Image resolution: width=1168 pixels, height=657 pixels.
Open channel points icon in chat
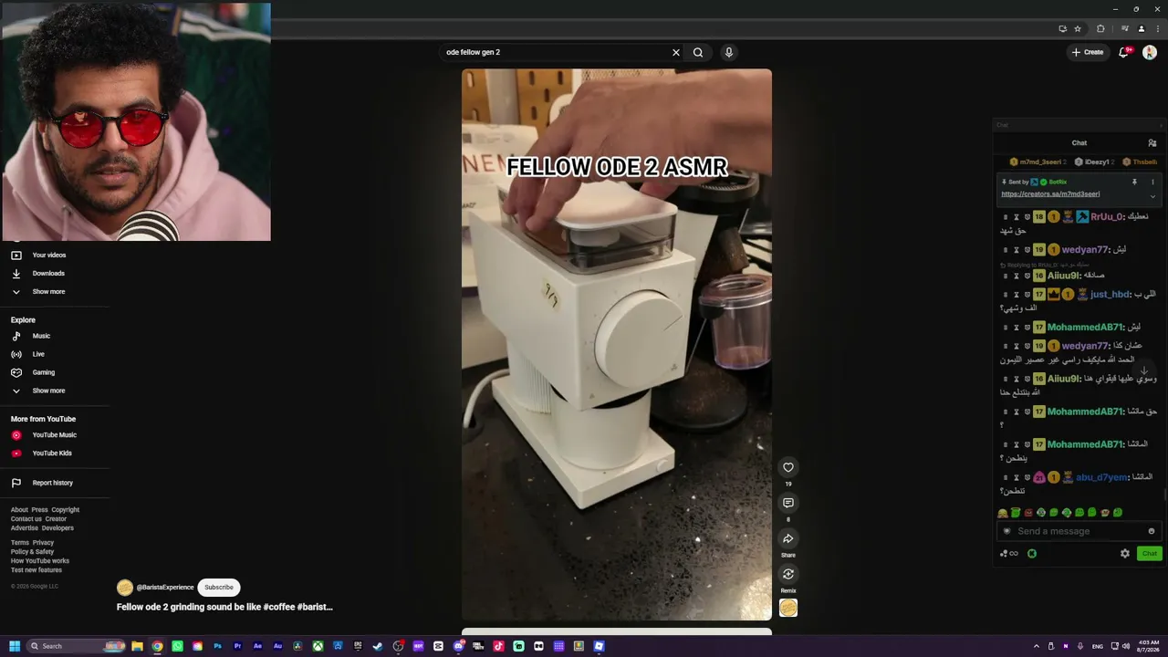point(1008,553)
